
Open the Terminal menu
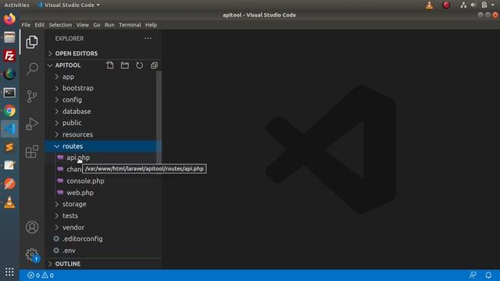click(130, 25)
